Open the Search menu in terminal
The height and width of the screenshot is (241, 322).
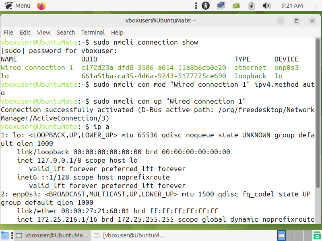(x=66, y=33)
